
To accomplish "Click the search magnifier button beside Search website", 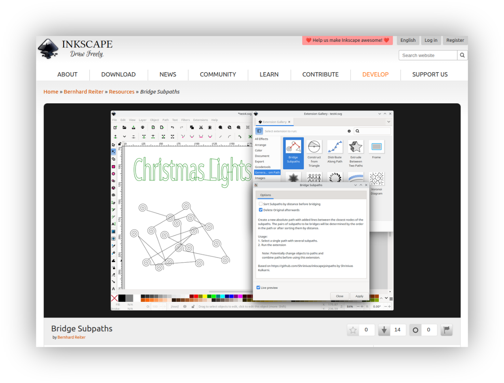I will tap(462, 55).
